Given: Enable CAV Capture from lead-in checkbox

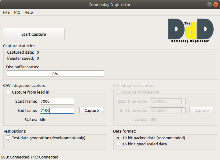Looking at the screenshot, I should (8, 92).
